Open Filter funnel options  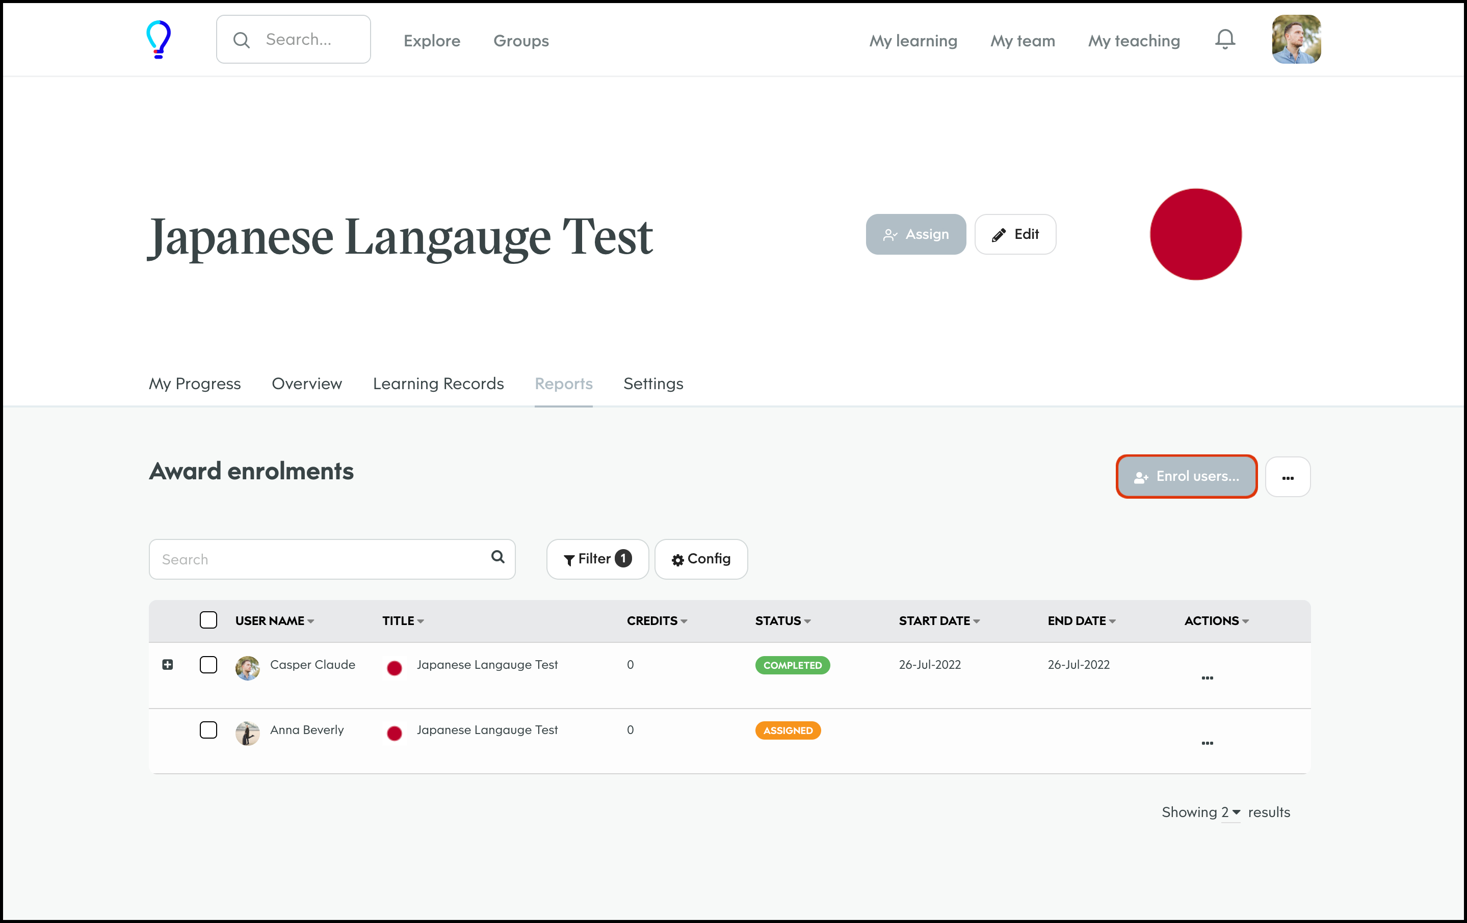coord(597,559)
